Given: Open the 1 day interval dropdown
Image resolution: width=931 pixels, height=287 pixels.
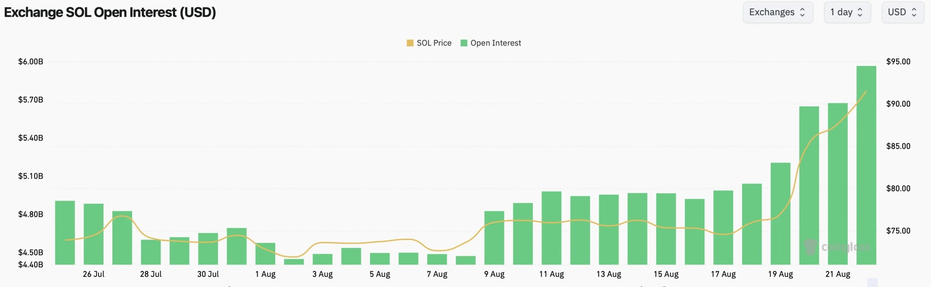Looking at the screenshot, I should 847,12.
